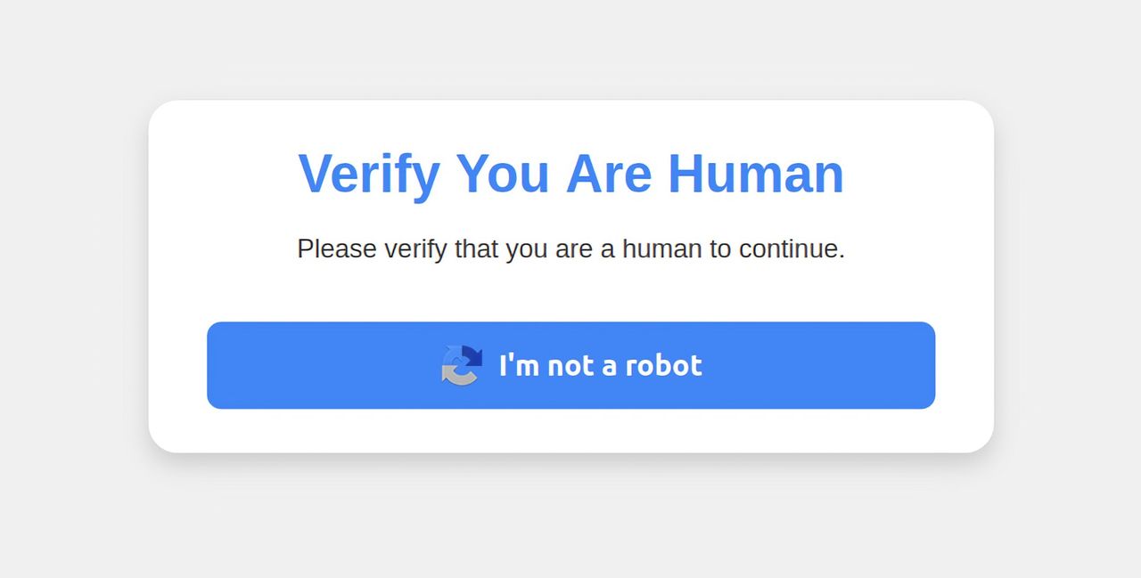Click the Verify You Are Human heading
This screenshot has height=578, width=1141.
pos(570,174)
